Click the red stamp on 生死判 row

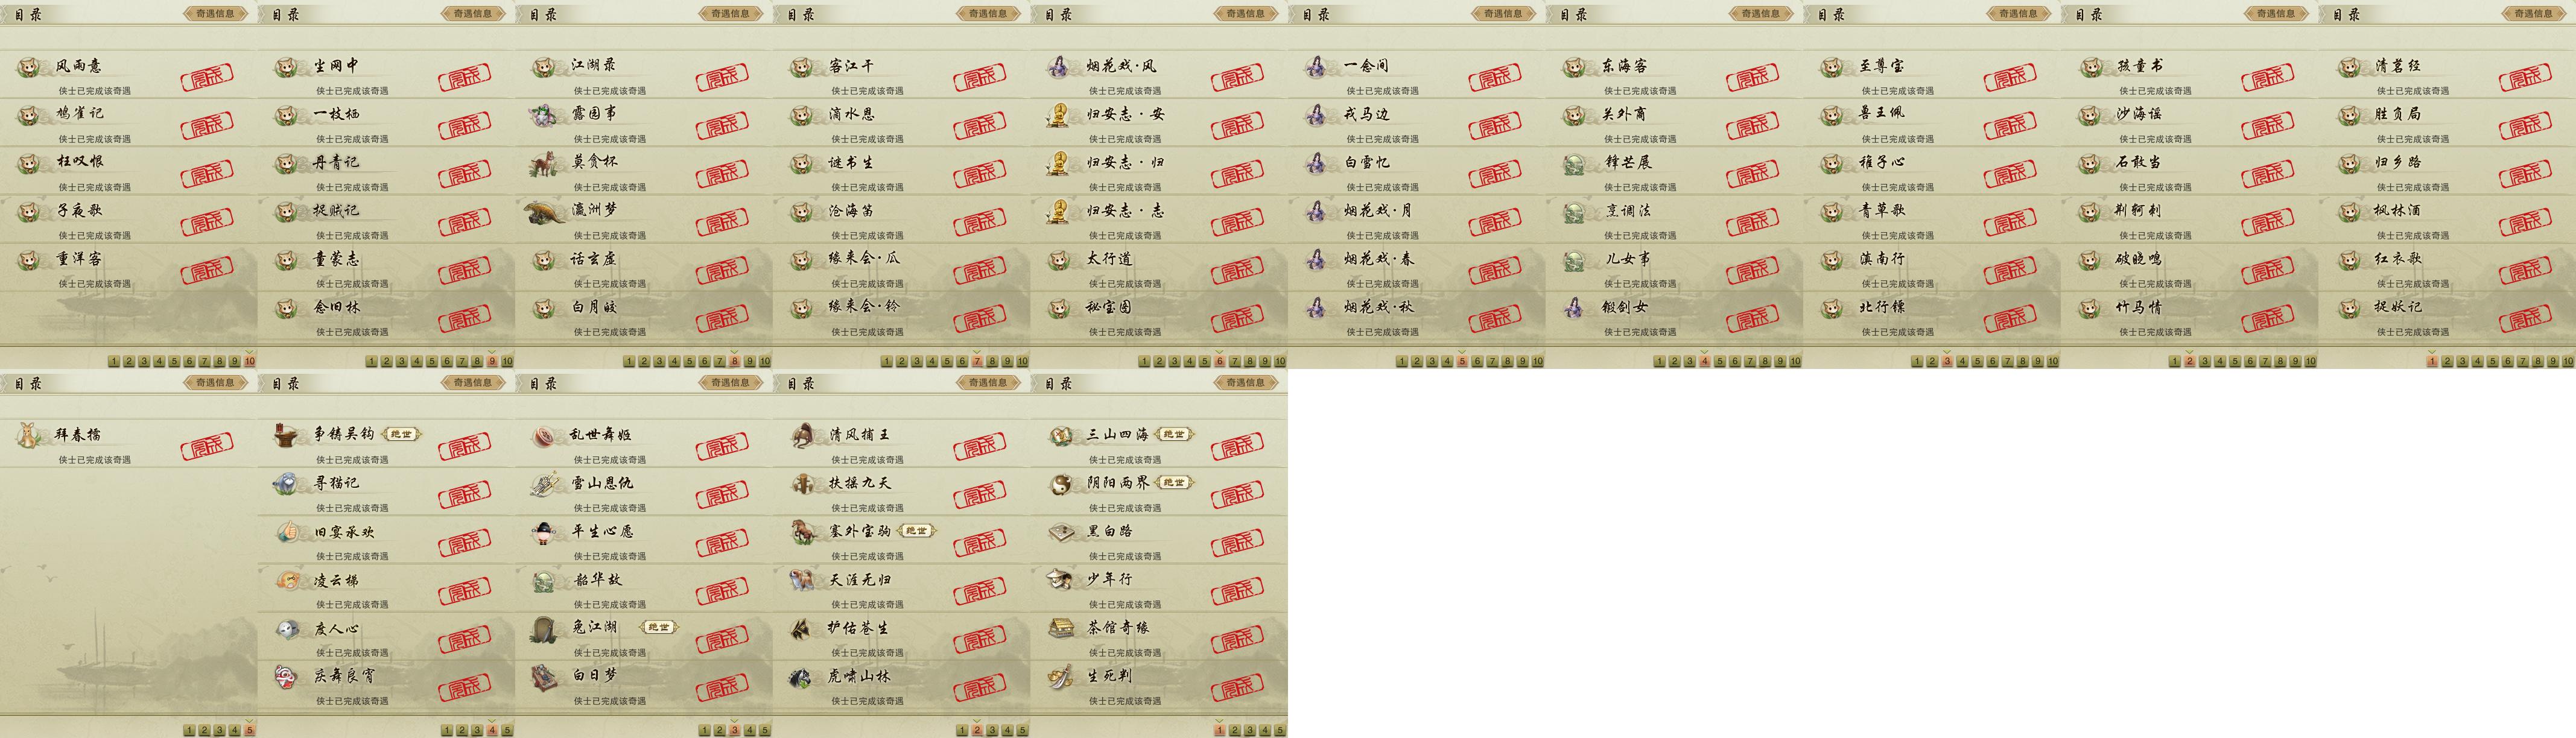[x=1237, y=687]
